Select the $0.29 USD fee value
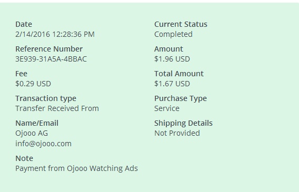Viewport: 299px width, 192px height. [x=33, y=84]
